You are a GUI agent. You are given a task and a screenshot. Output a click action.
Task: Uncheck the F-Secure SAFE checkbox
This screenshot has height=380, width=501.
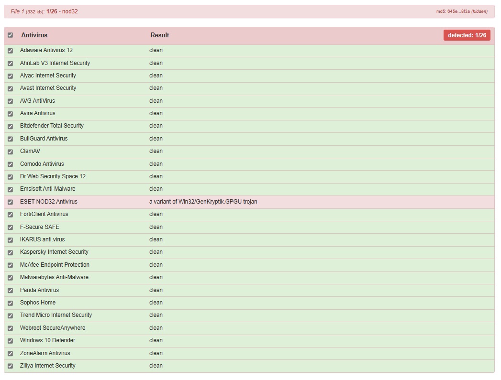10,228
